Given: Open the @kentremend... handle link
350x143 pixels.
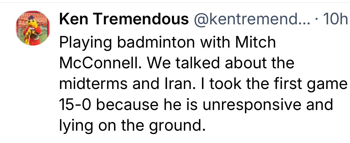Looking at the screenshot, I should [251, 19].
